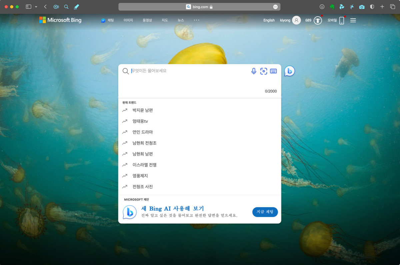The image size is (400, 265).
Task: Expand more options ellipsis in Bing navigation
Action: (x=197, y=20)
